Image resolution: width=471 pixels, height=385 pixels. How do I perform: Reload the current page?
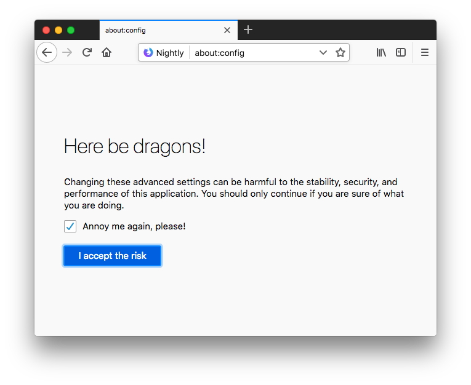click(x=87, y=52)
